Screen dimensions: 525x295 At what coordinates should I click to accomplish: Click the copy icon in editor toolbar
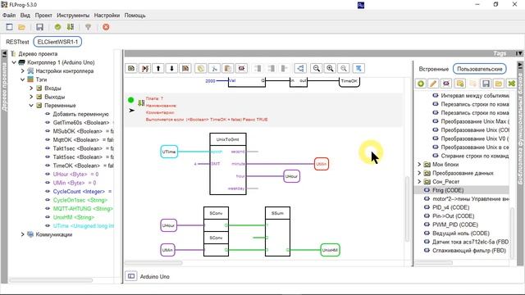click(x=200, y=68)
